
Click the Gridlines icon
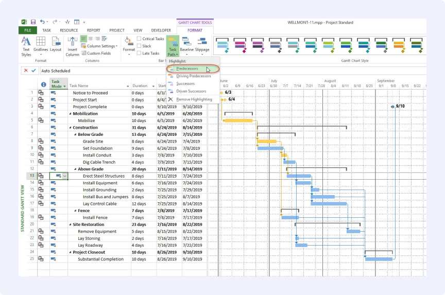pyautogui.click(x=41, y=44)
